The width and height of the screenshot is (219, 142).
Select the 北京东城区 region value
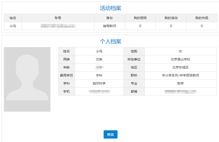click(180, 68)
